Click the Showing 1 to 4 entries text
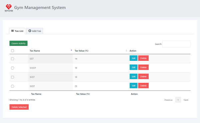The image size is (200, 123). click(x=22, y=100)
